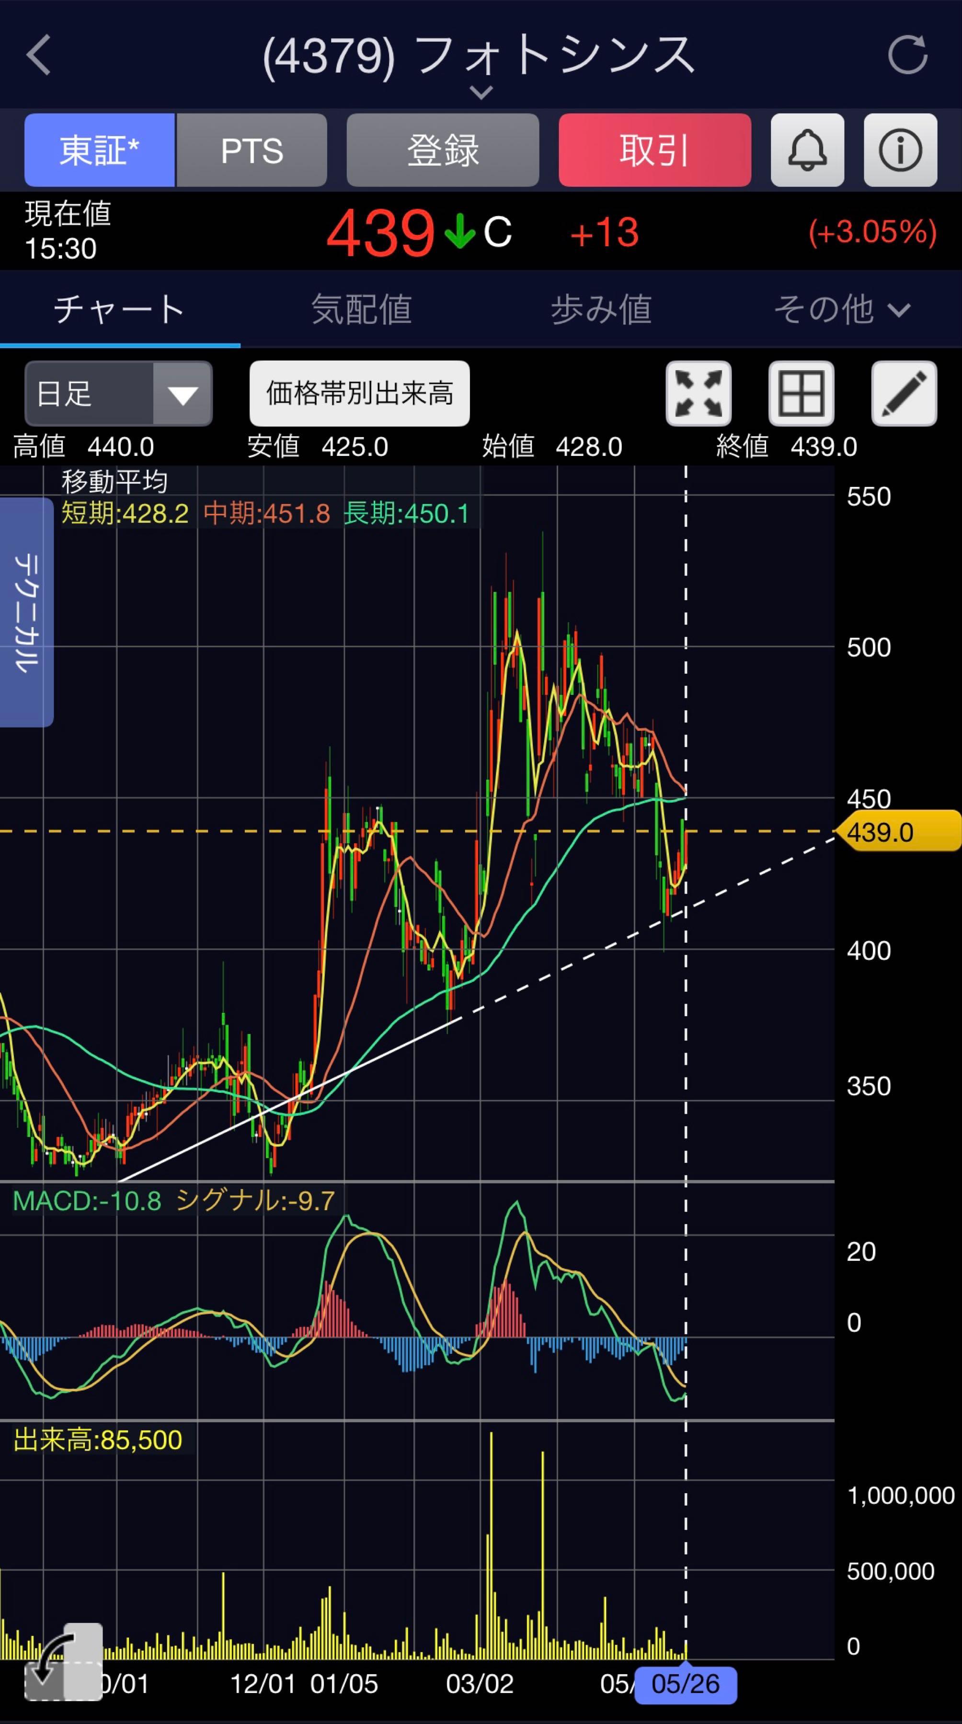Tap the 1,000,000 volume axis label

click(900, 1496)
